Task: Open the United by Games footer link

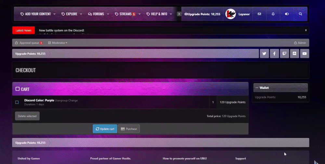Action: coord(29,158)
